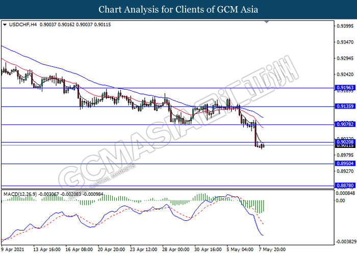This screenshot has width=357, height=255.
Task: Click the dropdown triangle beside USDCHF,H4
Action: click(5, 24)
